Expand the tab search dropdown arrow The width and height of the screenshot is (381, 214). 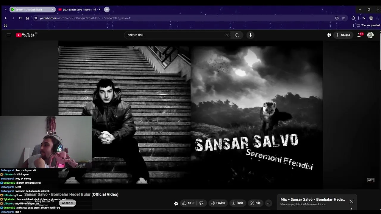[x=5, y=10]
